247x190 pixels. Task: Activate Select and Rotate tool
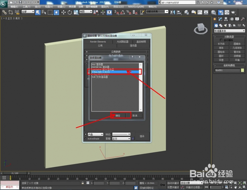[70, 12]
